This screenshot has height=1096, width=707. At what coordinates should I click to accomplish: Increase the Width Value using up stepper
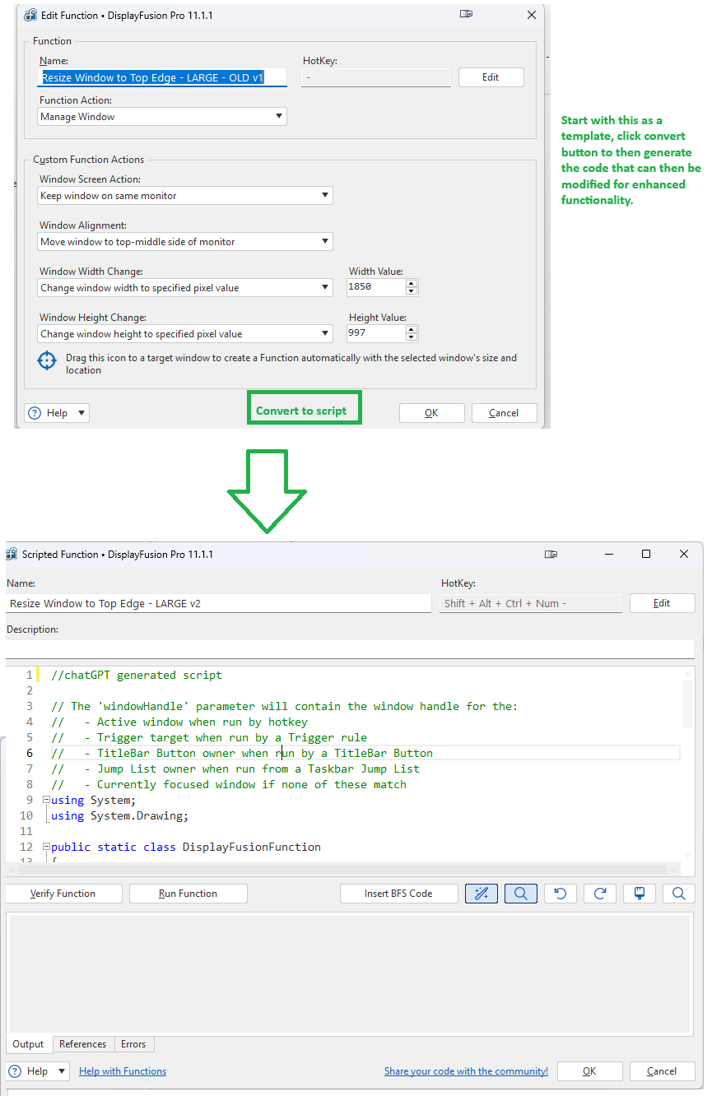[x=412, y=283]
